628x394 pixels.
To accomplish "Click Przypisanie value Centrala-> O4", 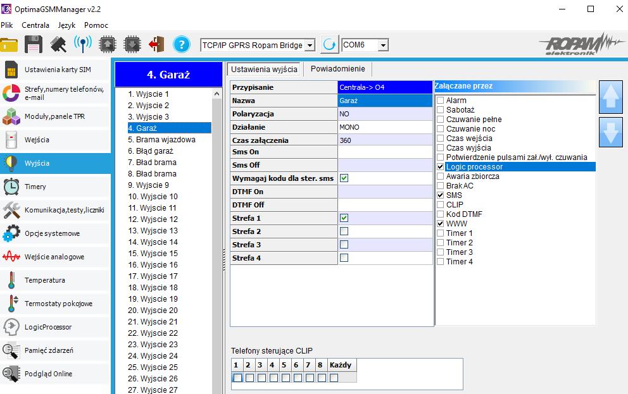I will pos(385,87).
